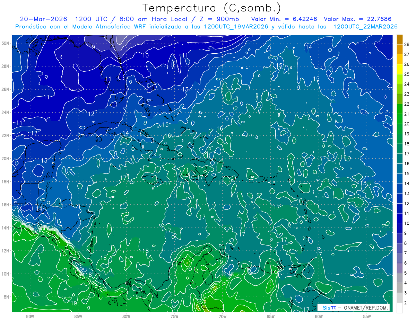The width and height of the screenshot is (416, 321).
Task: Click the 9 contour label near Florida
Action: click(94, 47)
